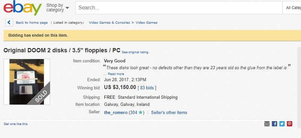The width and height of the screenshot is (301, 138).
Task: Go back to the home page link
Action: click(32, 22)
